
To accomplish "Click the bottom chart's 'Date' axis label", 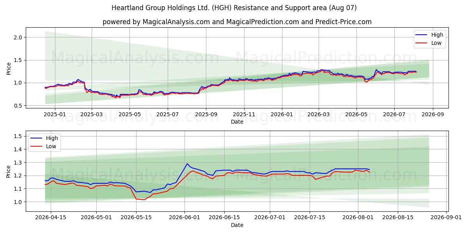I will pos(237,225).
